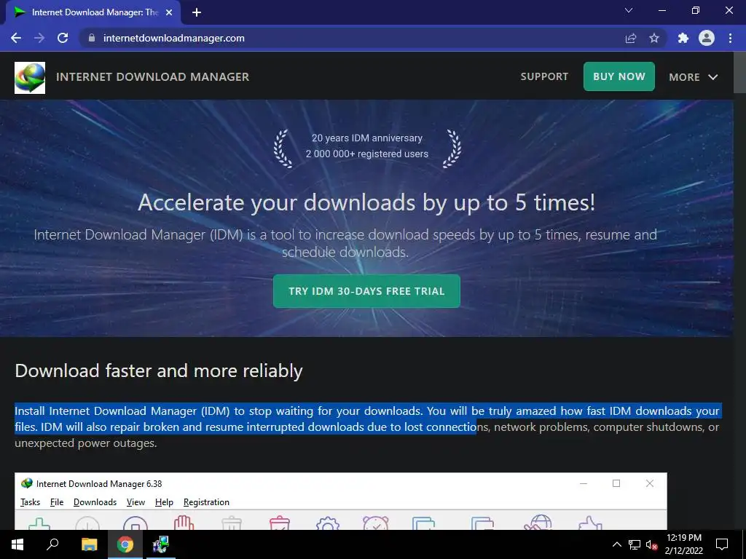Click the Registration menu in IDM screenshot
Screen dimensions: 746x559
(206, 502)
